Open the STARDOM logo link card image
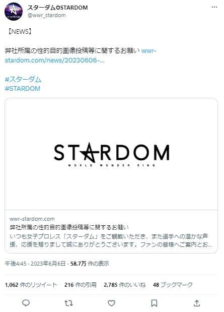224x312 pixels. pyautogui.click(x=111, y=154)
